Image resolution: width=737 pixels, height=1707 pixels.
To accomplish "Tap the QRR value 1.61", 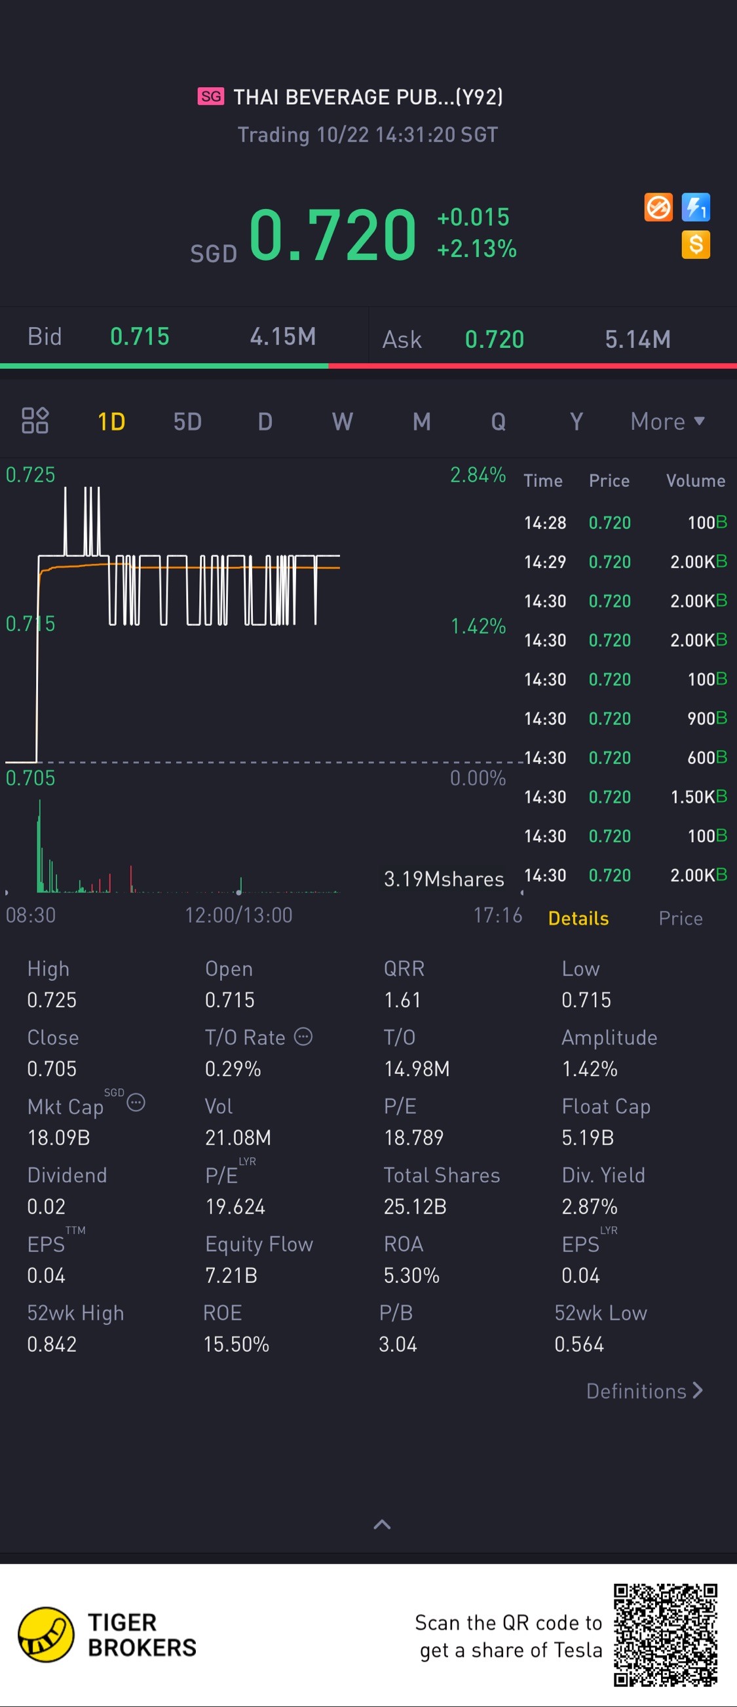I will (x=403, y=1000).
